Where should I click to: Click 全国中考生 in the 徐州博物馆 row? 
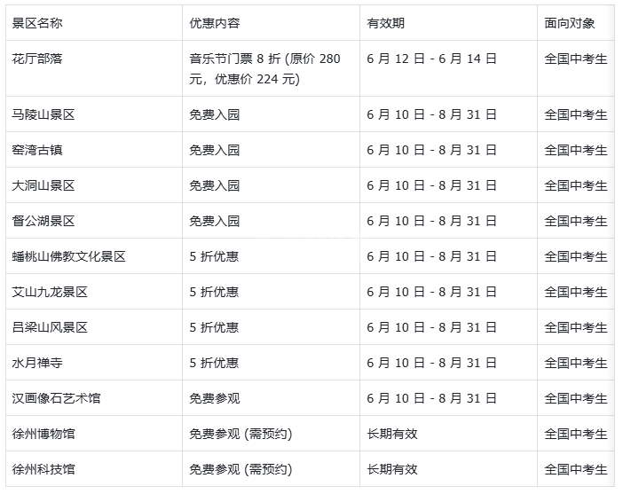point(576,434)
